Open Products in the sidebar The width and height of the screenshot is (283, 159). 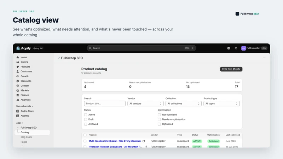point(25,67)
